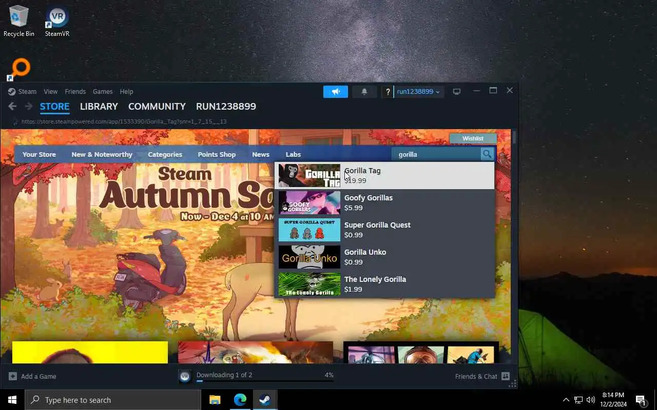This screenshot has width=657, height=410.
Task: Switch to Big Picture mode monitor icon
Action: point(456,91)
